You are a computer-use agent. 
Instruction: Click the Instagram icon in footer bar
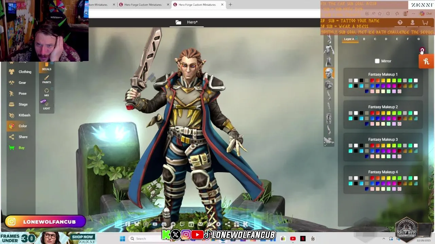pyautogui.click(x=146, y=224)
